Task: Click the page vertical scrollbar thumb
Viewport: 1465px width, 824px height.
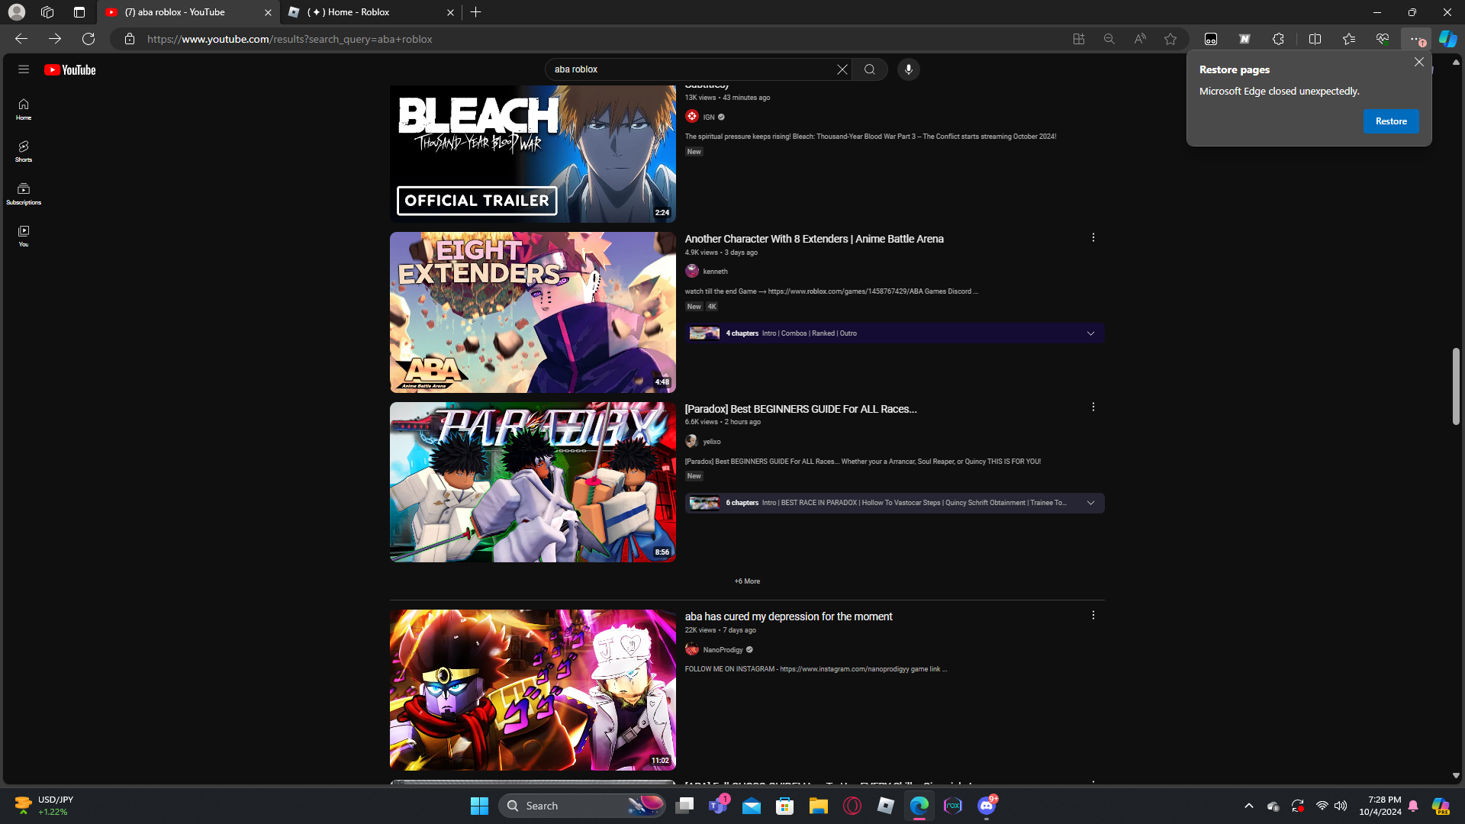Action: (1456, 386)
